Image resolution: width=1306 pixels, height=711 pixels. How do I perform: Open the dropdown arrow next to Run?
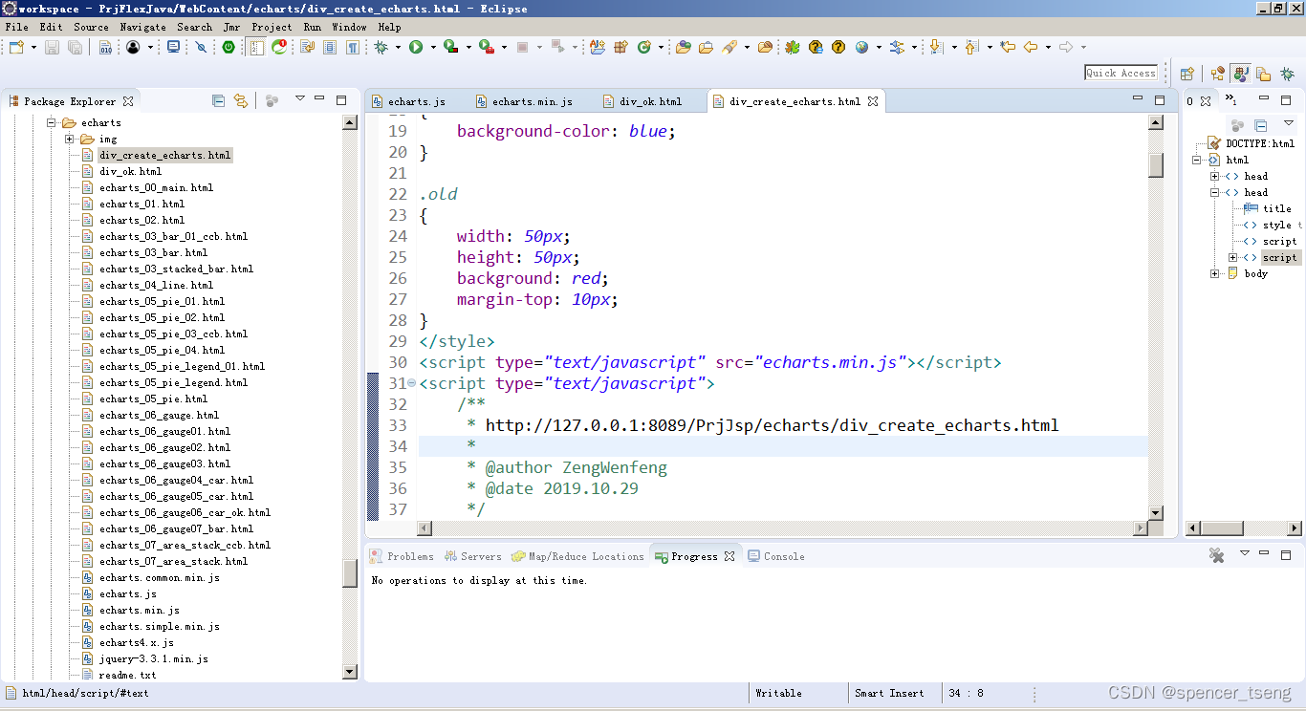coord(434,47)
